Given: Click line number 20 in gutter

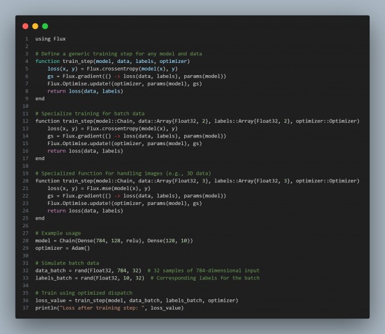Looking at the screenshot, I should (26, 181).
